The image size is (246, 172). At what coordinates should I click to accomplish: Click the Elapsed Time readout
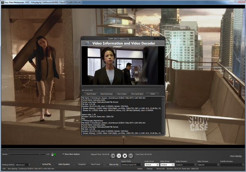coord(100,154)
